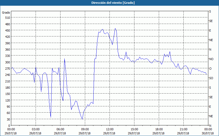Image resolution: width=219 pixels, height=136 pixels.
Task: Click the 180 degree axis label
Action: point(8,88)
